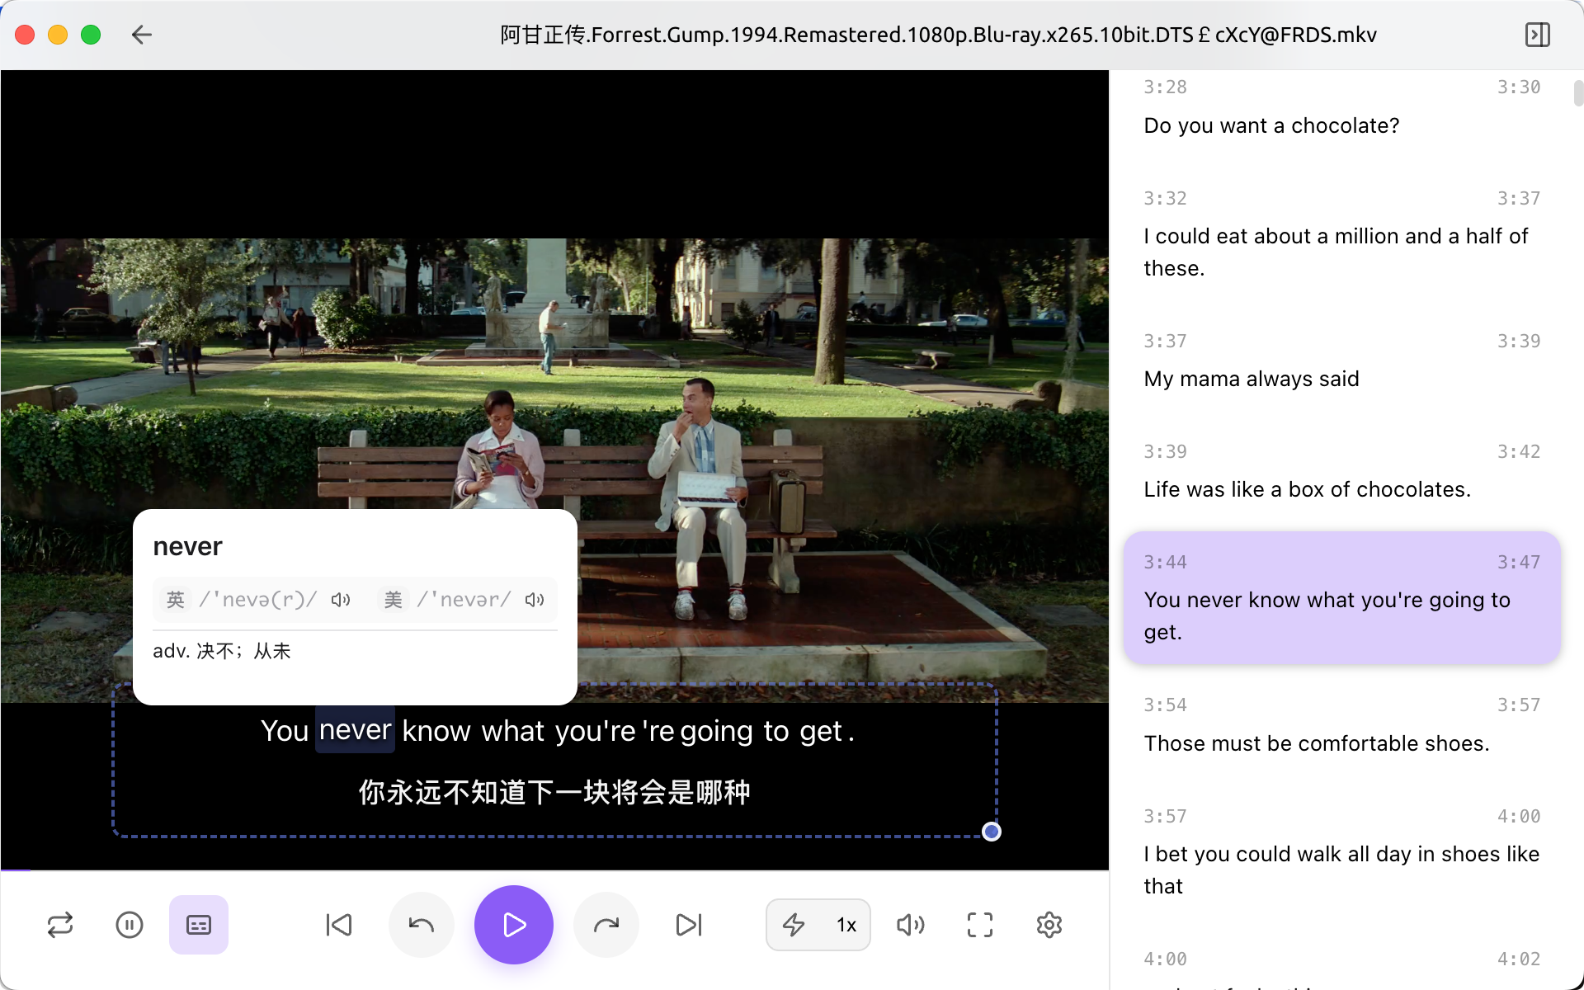
Task: Play the British pronunciation of never
Action: [x=340, y=600]
